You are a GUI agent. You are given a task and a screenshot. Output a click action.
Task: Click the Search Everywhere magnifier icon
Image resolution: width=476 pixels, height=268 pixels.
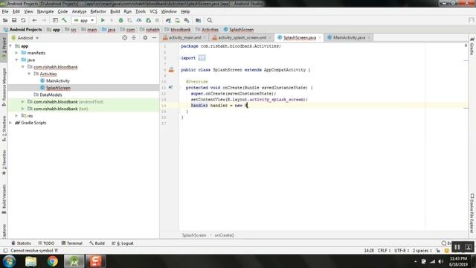pyautogui.click(x=210, y=20)
